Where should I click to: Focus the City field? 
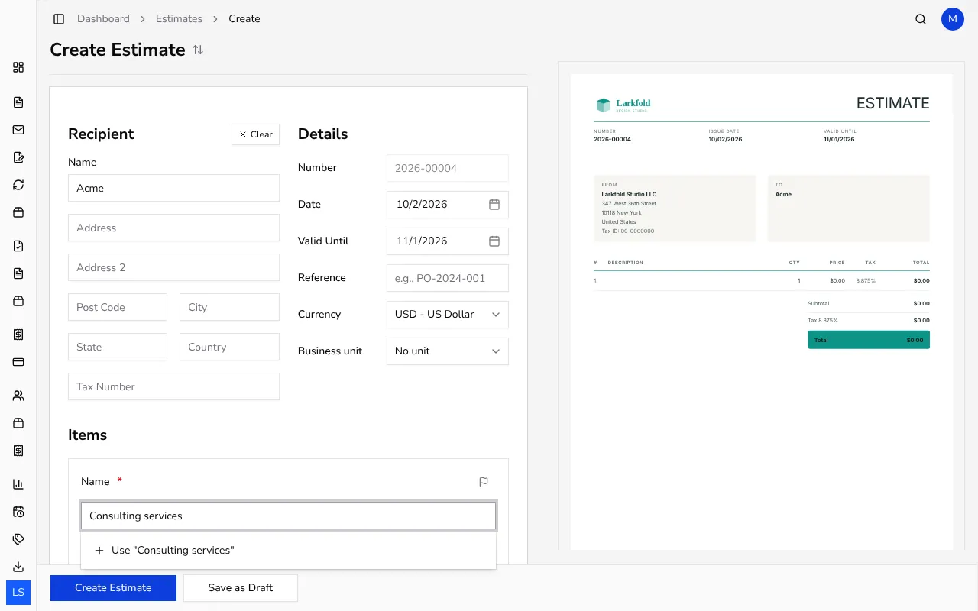point(229,307)
